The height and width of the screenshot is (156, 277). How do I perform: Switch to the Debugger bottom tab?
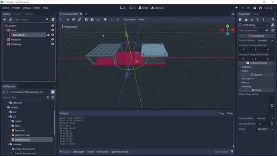(78, 152)
